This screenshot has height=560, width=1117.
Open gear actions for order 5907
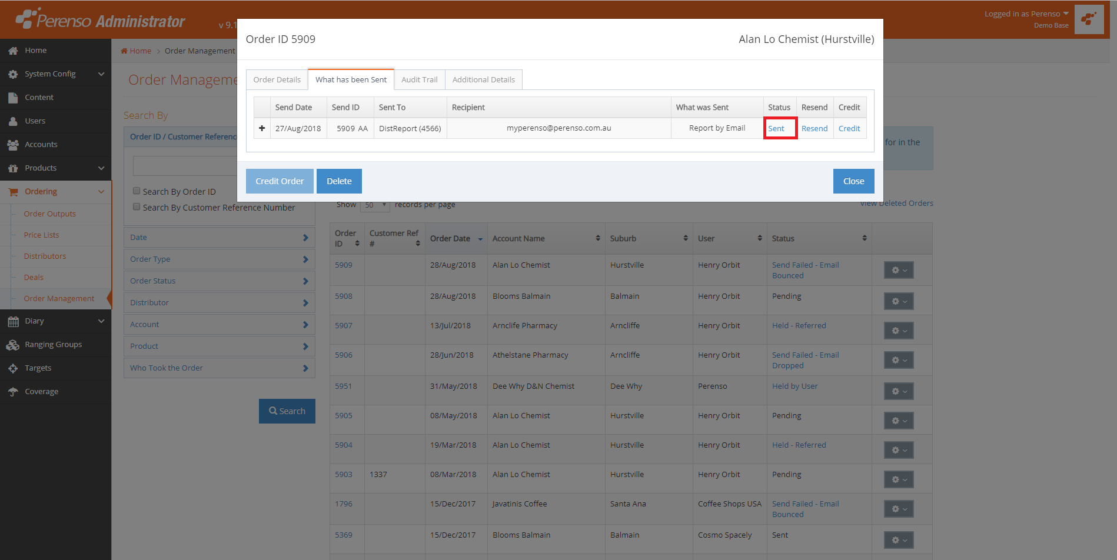point(899,331)
